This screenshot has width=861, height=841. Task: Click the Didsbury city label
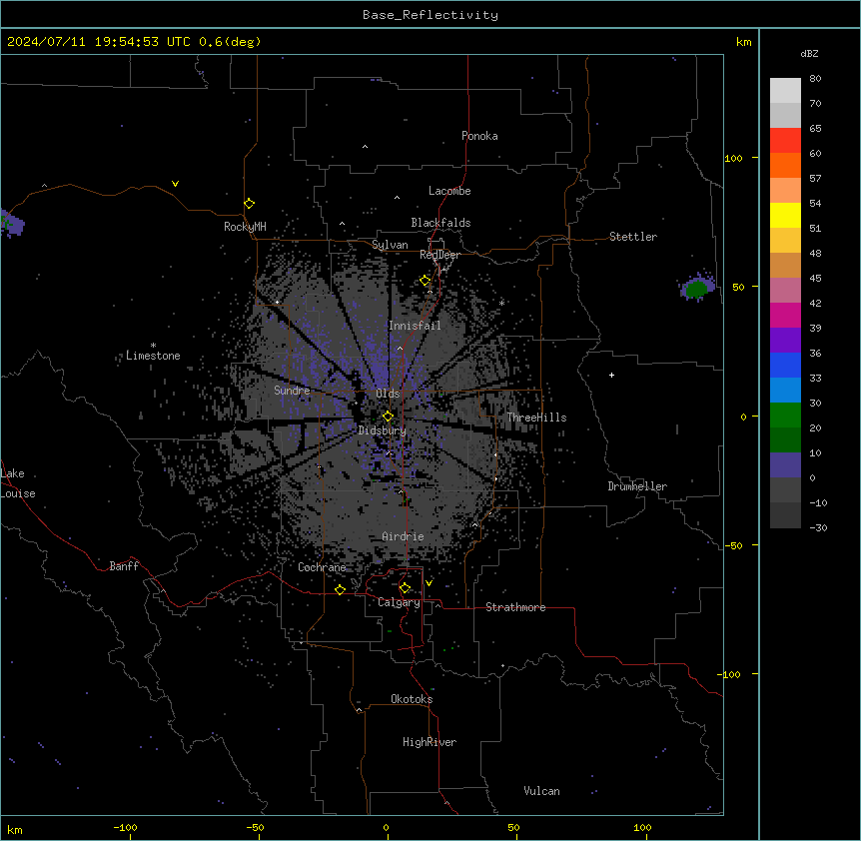tap(383, 430)
